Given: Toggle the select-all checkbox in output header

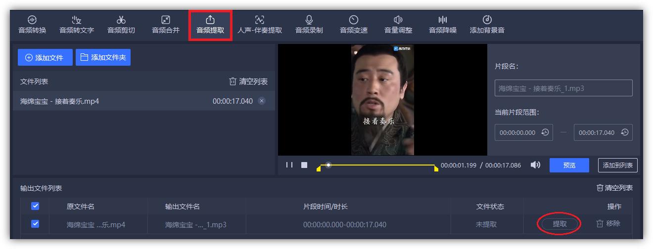Looking at the screenshot, I should pos(35,206).
